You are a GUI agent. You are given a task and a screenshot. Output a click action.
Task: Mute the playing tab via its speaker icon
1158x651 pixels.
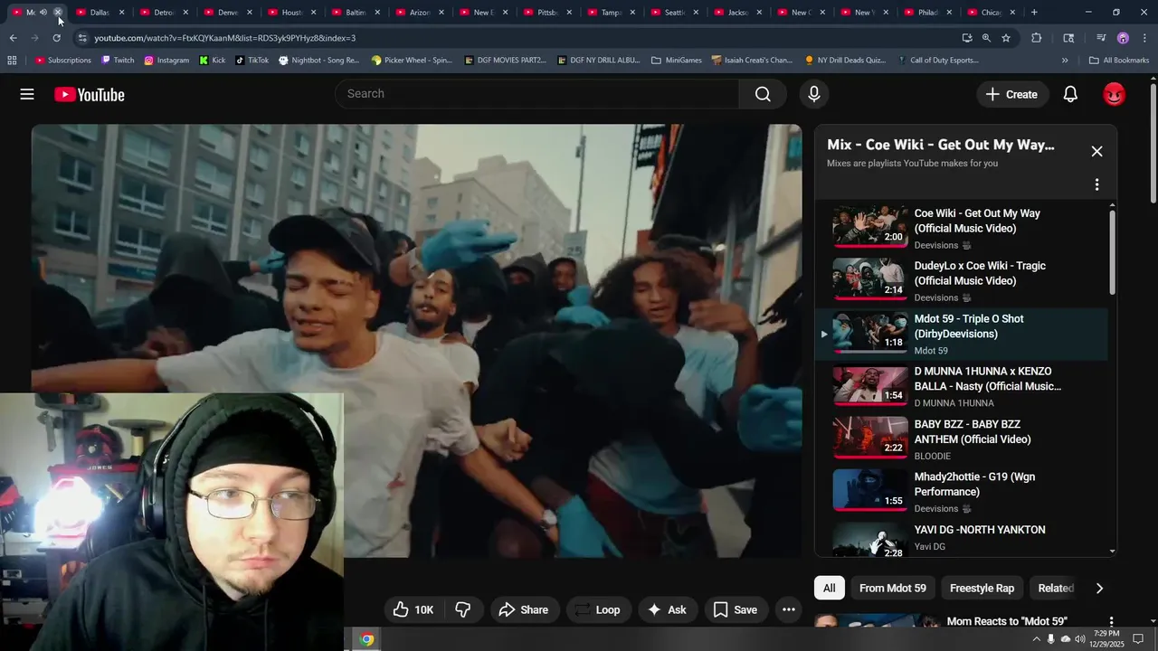point(43,13)
